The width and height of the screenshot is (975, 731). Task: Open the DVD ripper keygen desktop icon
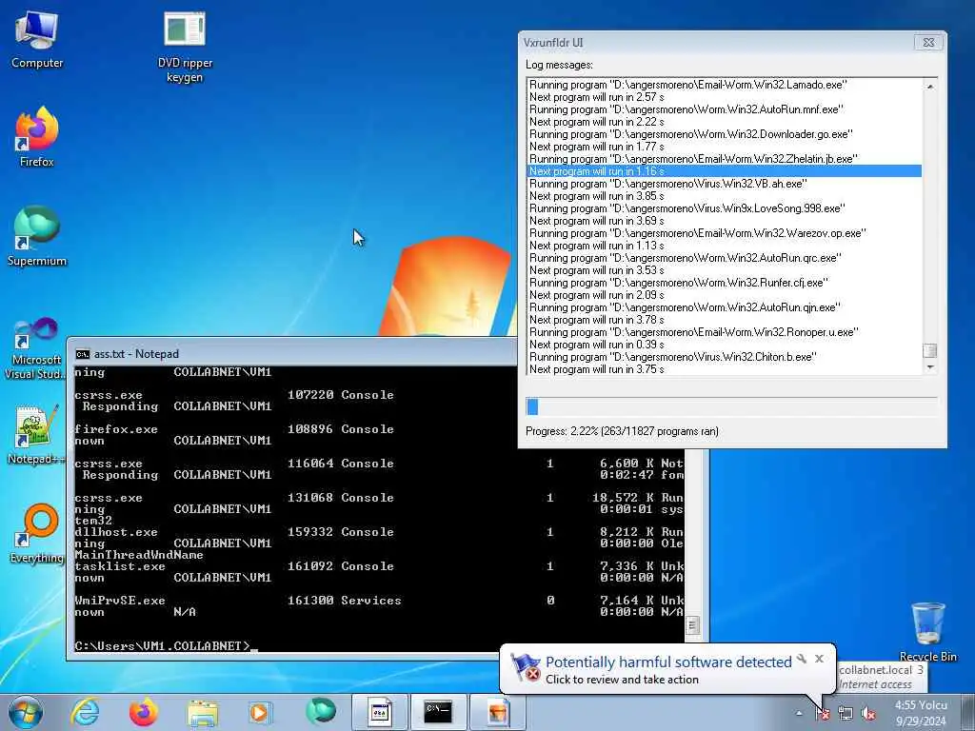(185, 47)
